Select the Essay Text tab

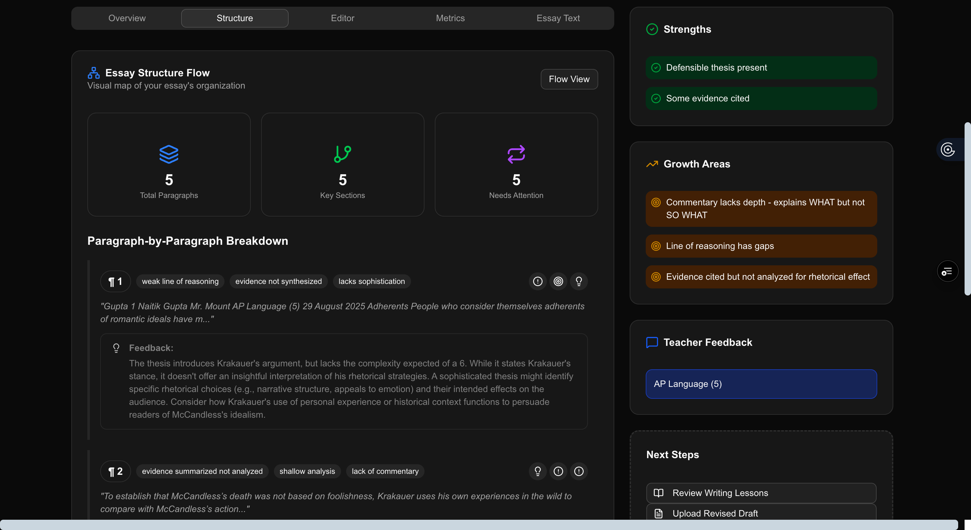[x=558, y=18]
